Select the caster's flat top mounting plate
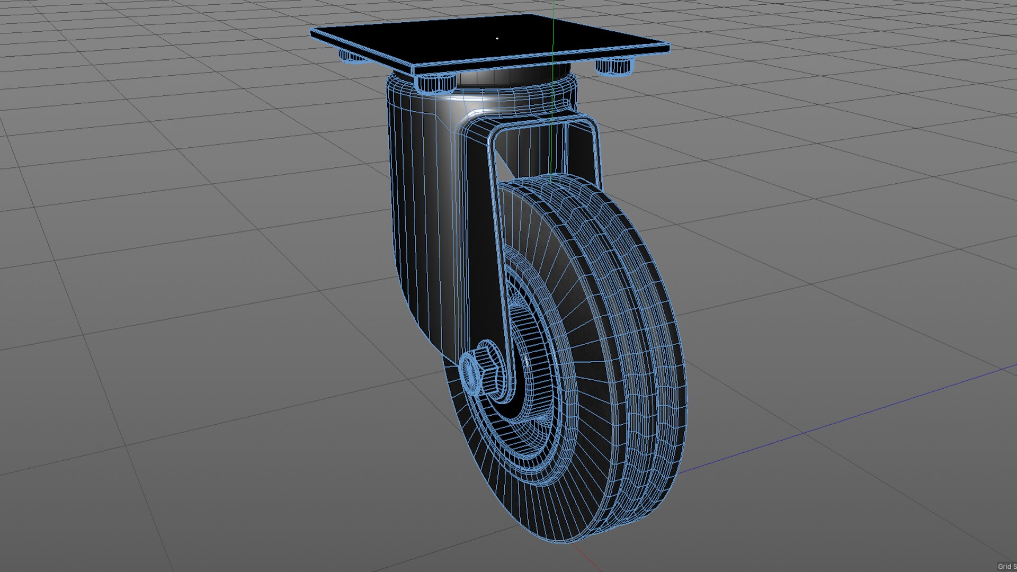Screen dimensions: 1017x572 490,43
